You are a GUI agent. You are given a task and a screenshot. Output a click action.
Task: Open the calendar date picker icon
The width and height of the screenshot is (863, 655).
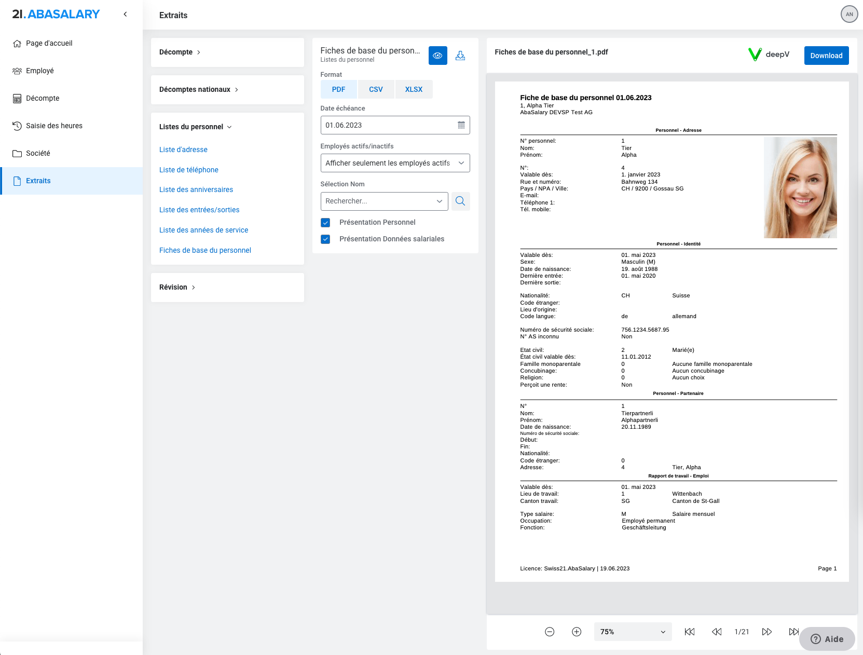point(461,125)
